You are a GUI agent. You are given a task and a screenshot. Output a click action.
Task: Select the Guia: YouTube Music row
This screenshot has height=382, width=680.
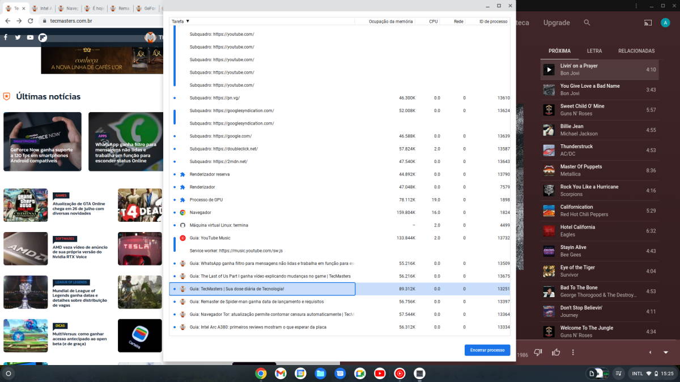click(340, 238)
